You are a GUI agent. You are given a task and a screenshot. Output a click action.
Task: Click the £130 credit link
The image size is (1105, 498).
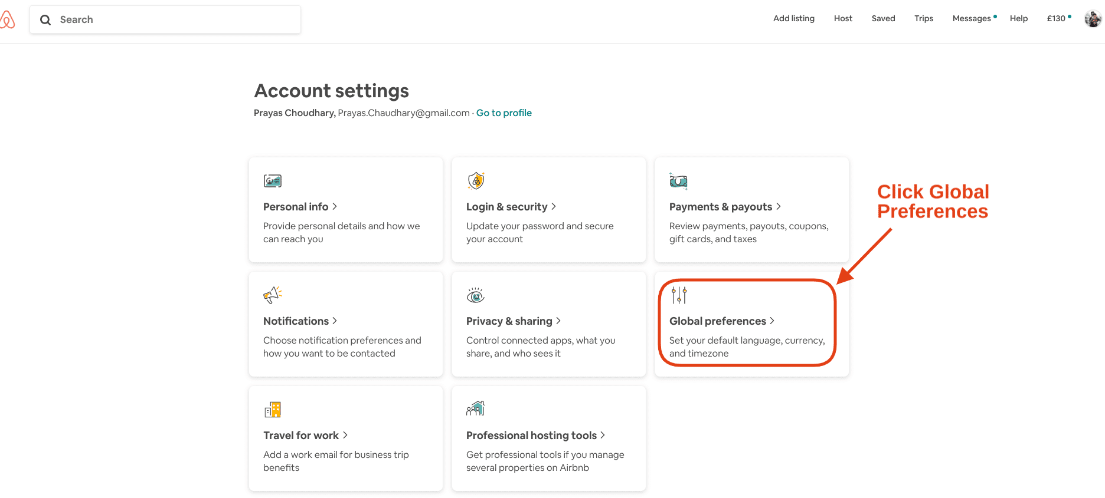pyautogui.click(x=1056, y=18)
